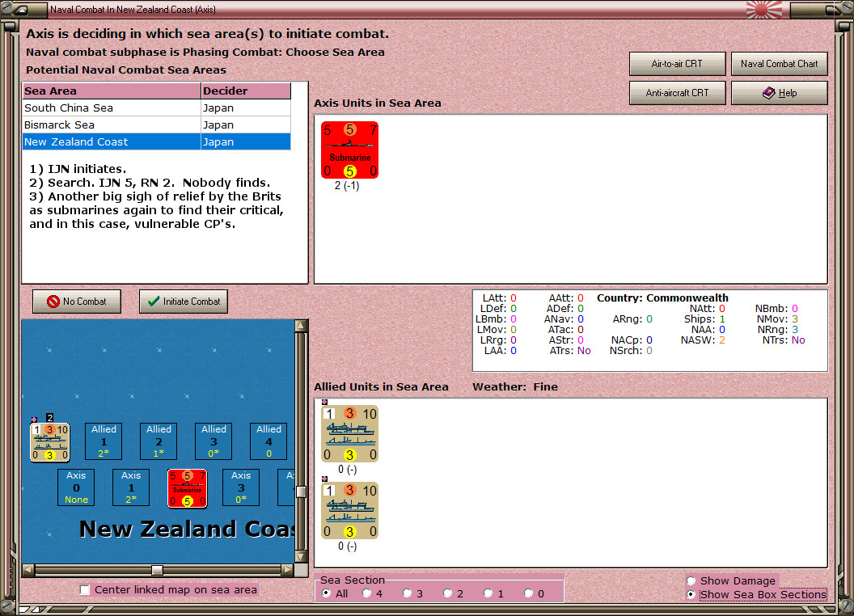
Task: Select sea section 3 radio button
Action: 407,593
